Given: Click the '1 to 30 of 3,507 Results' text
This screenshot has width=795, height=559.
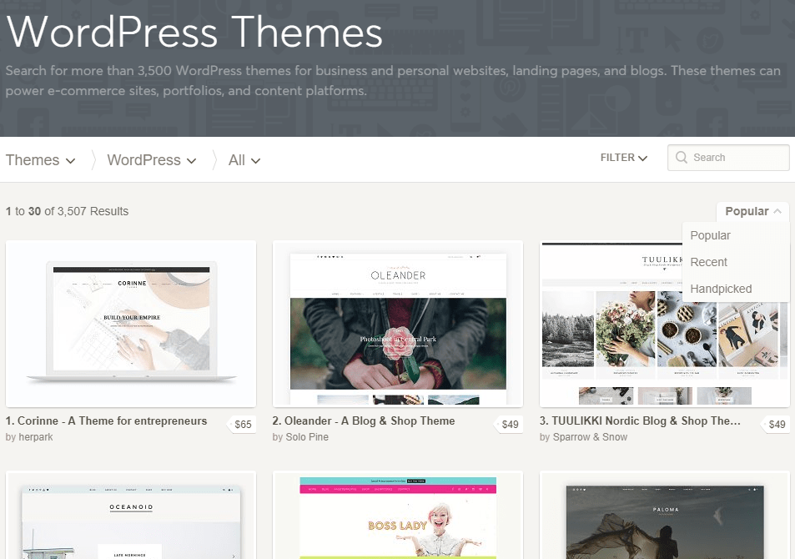Looking at the screenshot, I should 67,211.
